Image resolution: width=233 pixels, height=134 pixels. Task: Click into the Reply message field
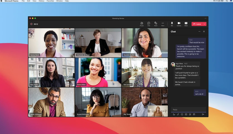[188, 110]
